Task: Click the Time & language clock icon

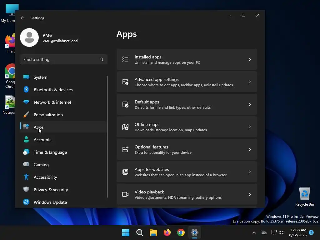Action: coord(26,152)
